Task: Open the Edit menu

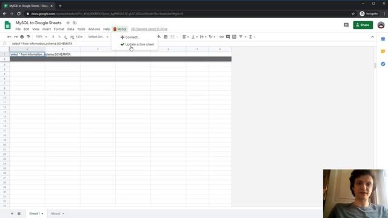Action: coord(27,29)
